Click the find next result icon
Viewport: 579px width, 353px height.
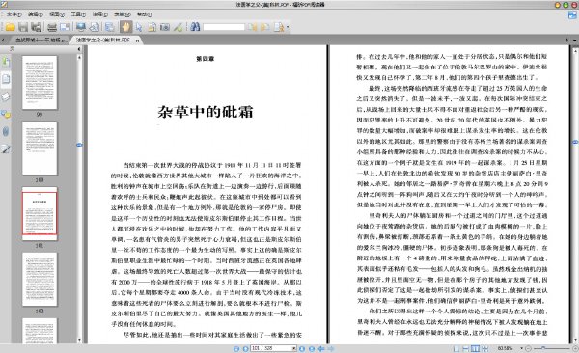coord(264,27)
